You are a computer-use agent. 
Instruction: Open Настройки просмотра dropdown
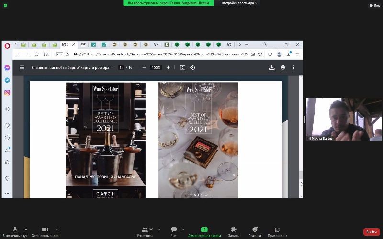(x=239, y=3)
